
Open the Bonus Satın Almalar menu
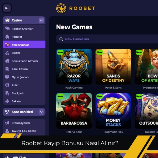pyautogui.click(x=24, y=61)
